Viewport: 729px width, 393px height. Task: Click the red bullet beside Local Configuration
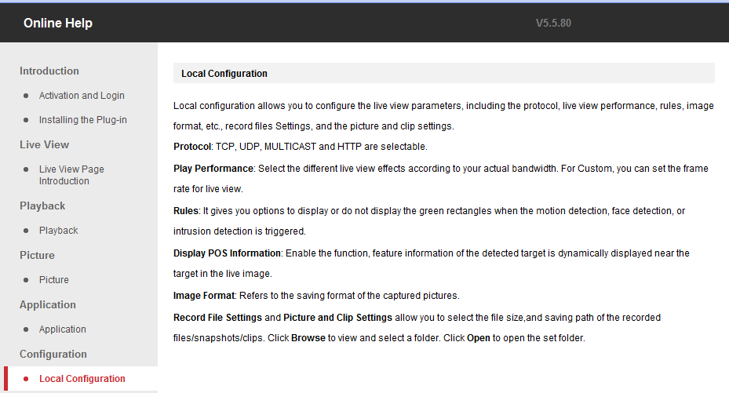click(26, 379)
